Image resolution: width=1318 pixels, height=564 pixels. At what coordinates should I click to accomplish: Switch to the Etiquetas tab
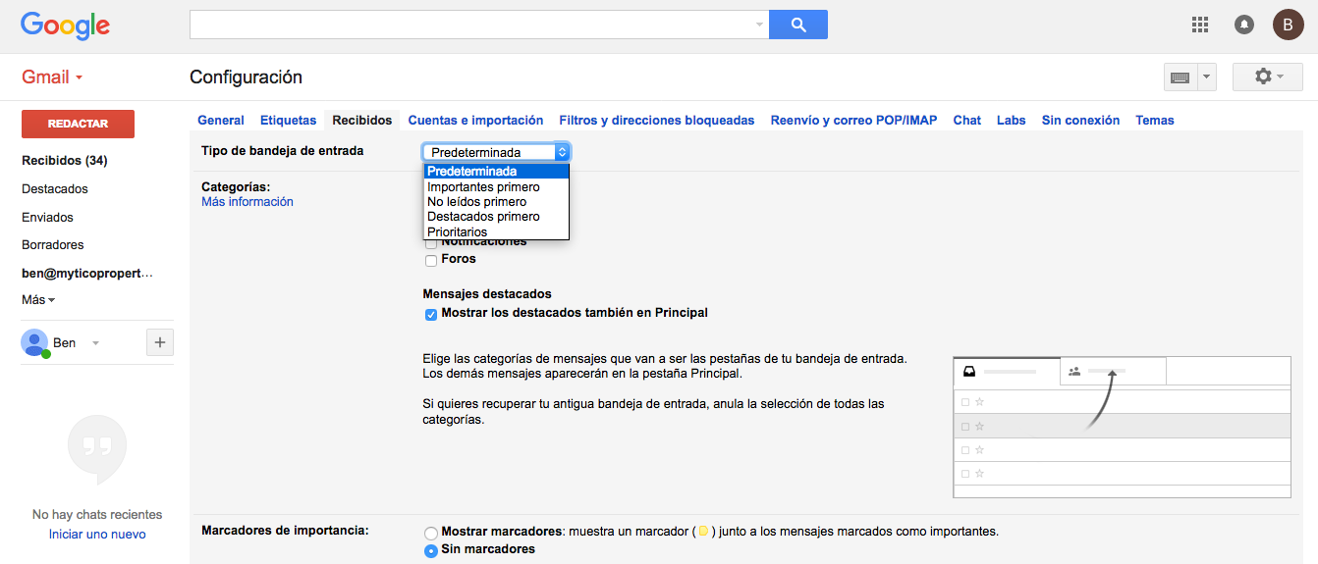point(288,121)
